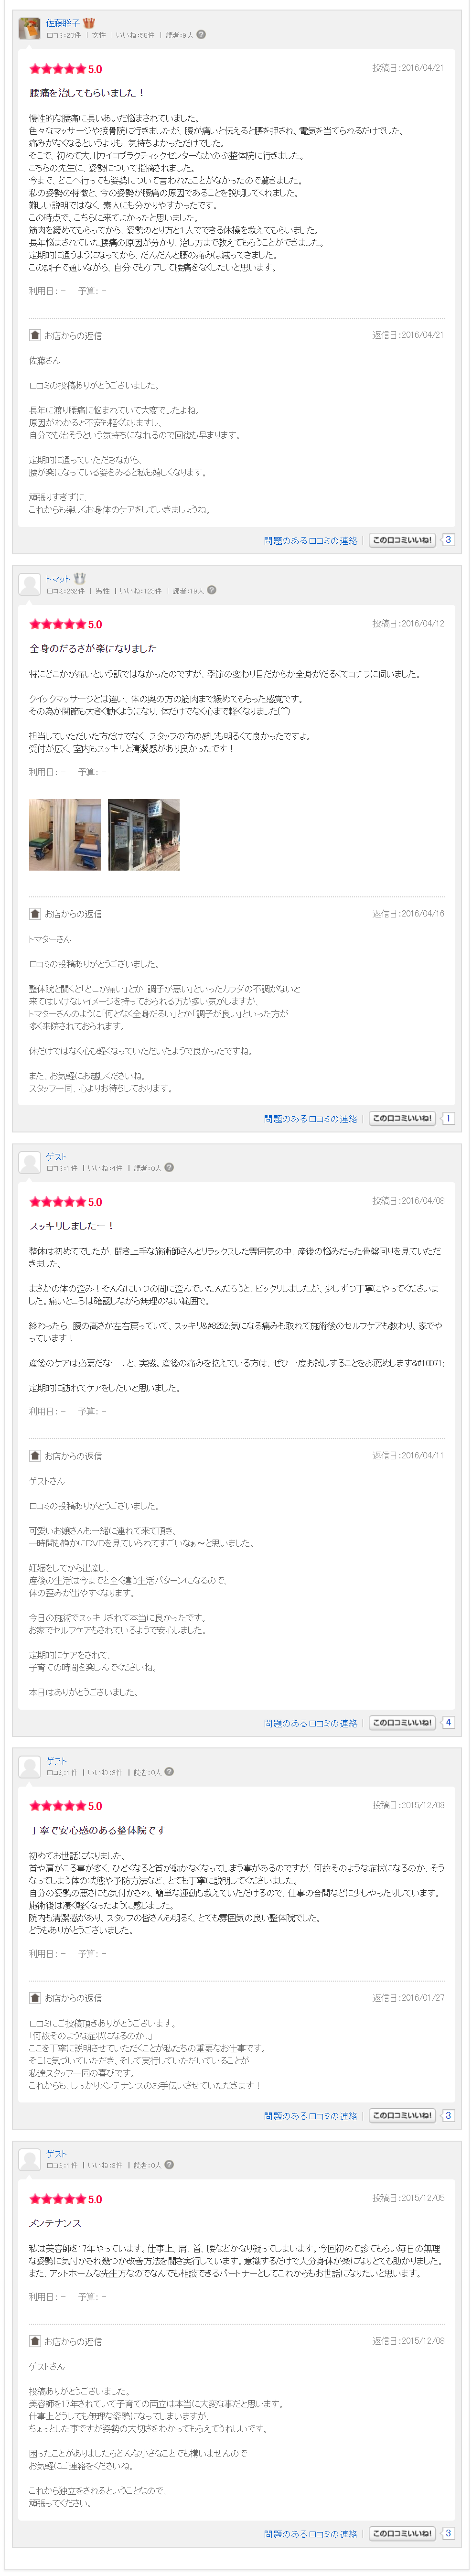The height and width of the screenshot is (2576, 472).
Task: Click the ゲスト name on the メンテナンス review
Action: 56,2154
